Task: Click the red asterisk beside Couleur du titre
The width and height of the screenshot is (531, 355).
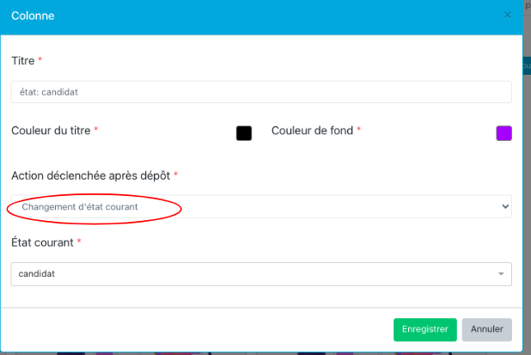Action: (96, 130)
